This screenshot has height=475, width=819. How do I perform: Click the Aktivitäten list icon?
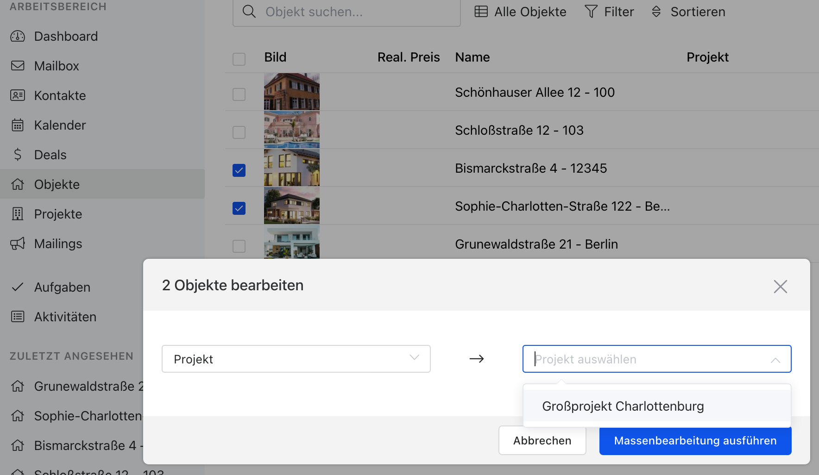[18, 317]
